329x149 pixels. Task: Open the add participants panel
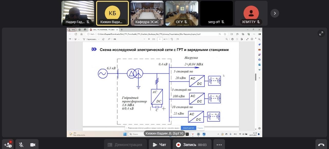point(8,145)
